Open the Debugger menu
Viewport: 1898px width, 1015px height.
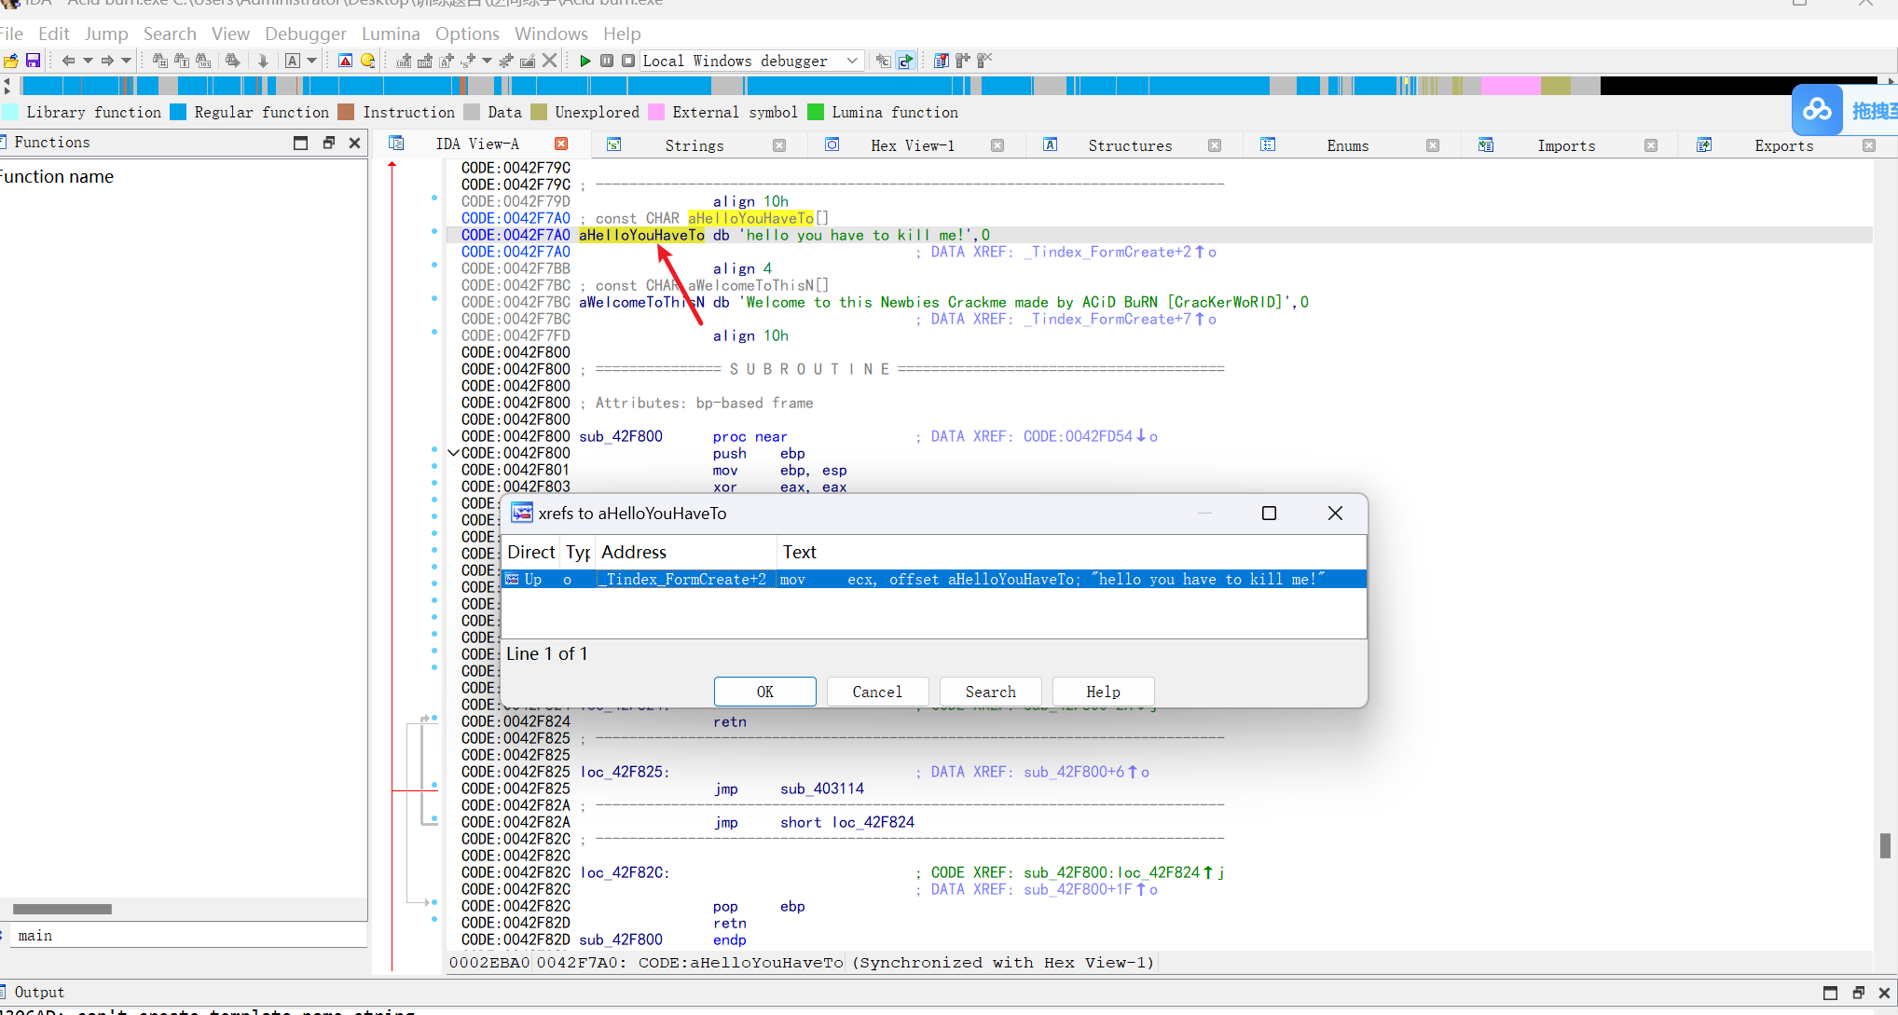pyautogui.click(x=305, y=34)
